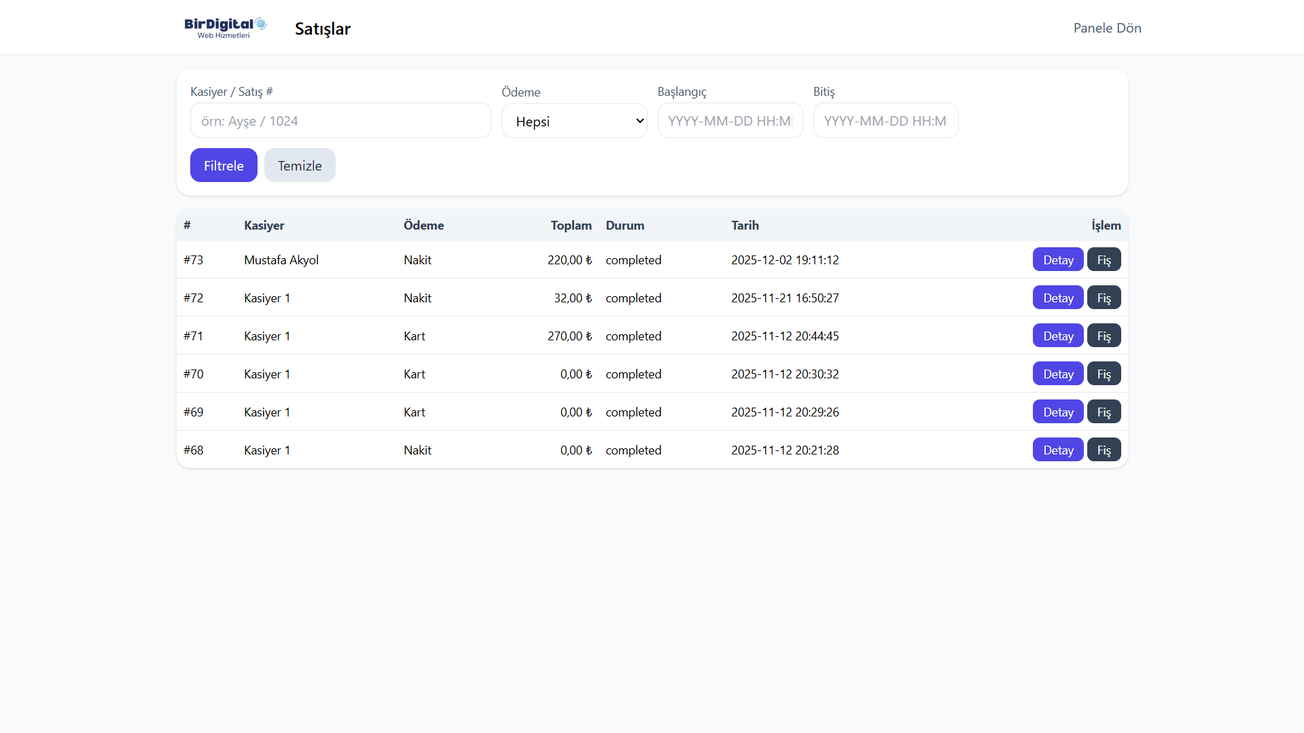View Detay for sale #71
The height and width of the screenshot is (733, 1304).
click(x=1057, y=336)
